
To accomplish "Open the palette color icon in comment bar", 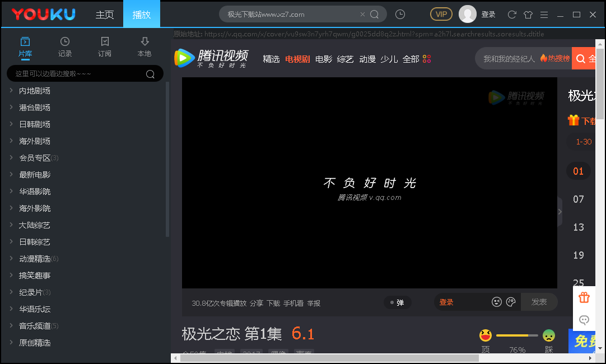I will (511, 302).
